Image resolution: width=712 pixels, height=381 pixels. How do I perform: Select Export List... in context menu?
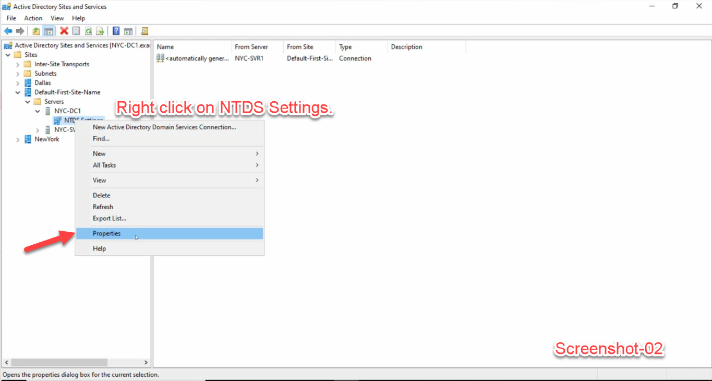170,218
